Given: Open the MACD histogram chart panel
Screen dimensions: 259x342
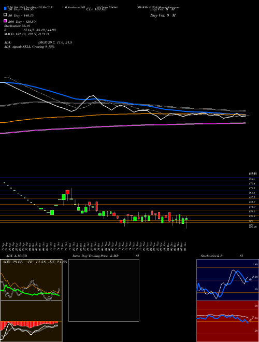Looking at the screenshot, I should point(31,321).
